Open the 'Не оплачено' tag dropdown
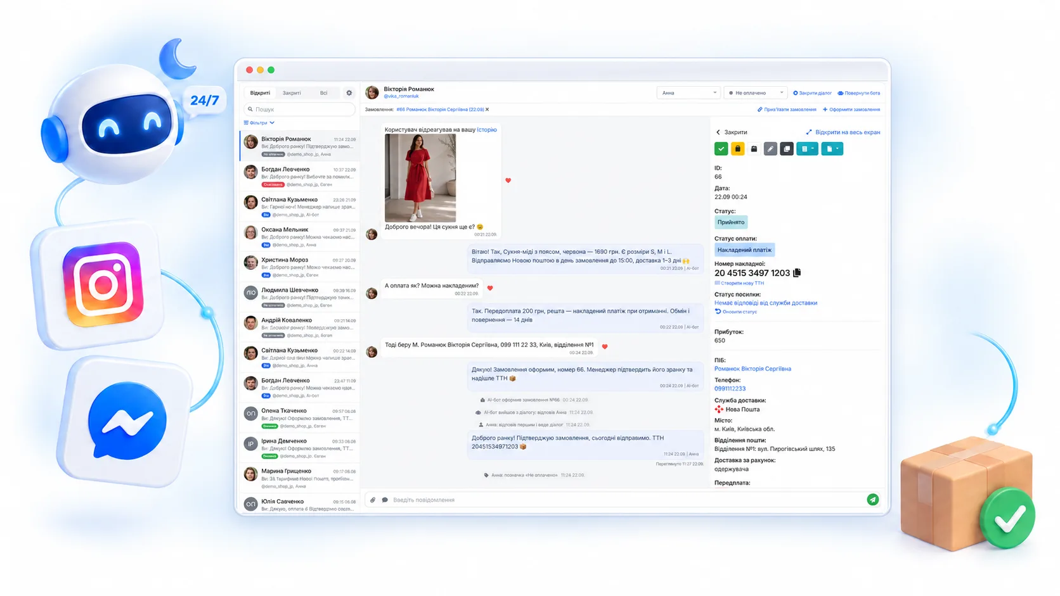This screenshot has height=596, width=1060. click(x=755, y=93)
